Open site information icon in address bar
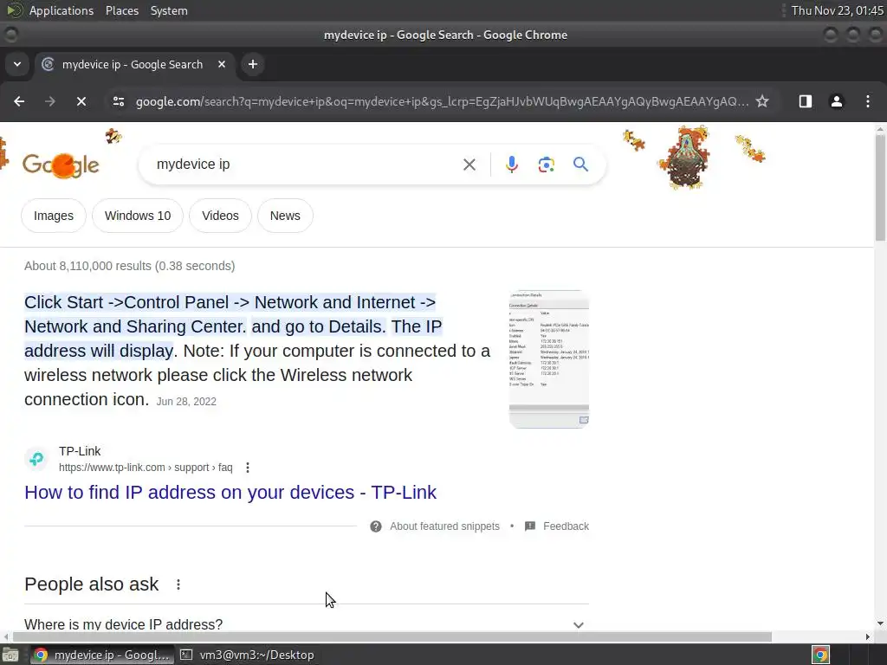This screenshot has height=665, width=887. (x=118, y=101)
